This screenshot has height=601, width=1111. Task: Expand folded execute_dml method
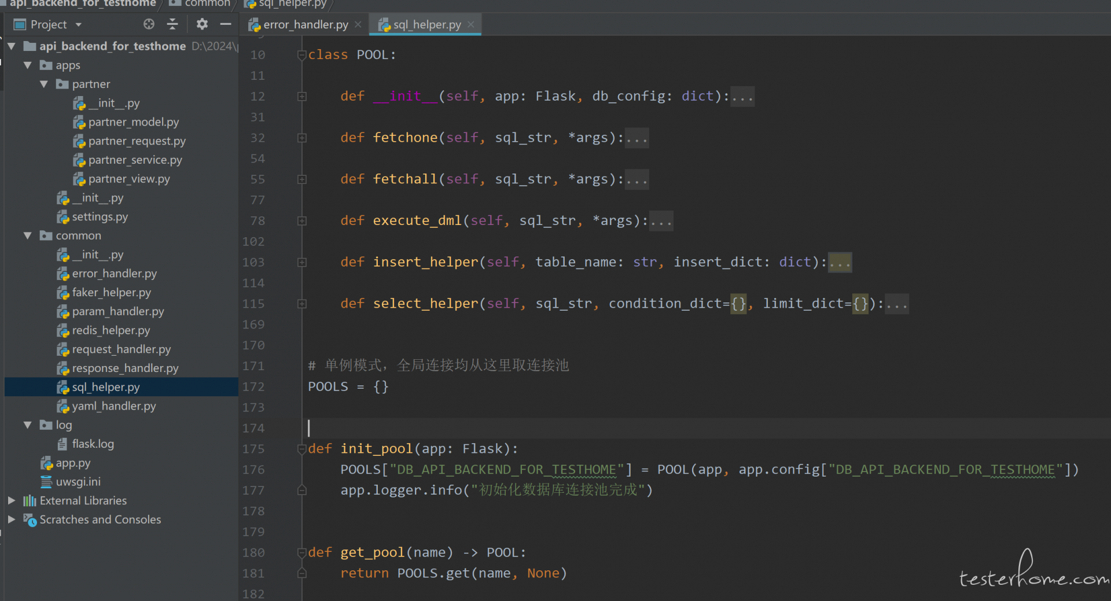pos(301,221)
